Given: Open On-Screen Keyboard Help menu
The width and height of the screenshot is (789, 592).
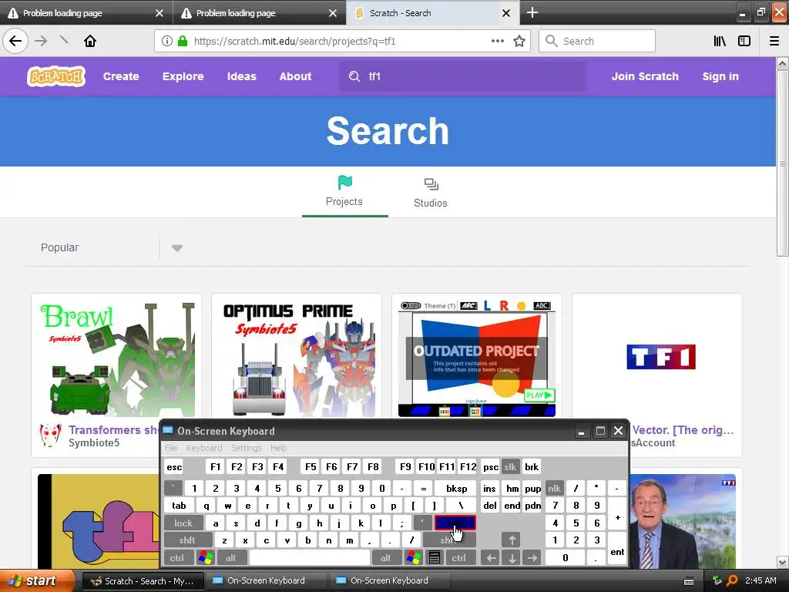Looking at the screenshot, I should tap(278, 448).
